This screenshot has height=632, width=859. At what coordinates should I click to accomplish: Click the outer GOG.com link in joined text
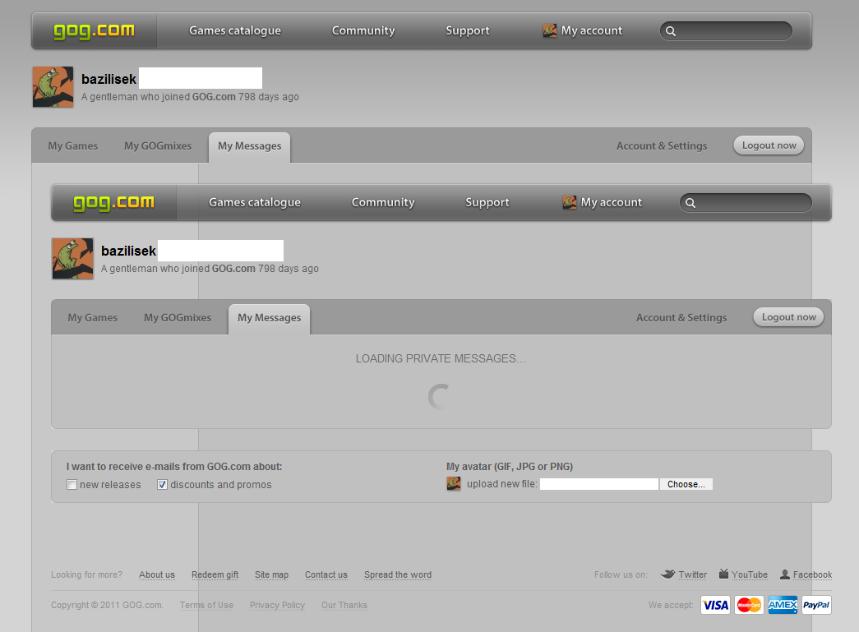[214, 97]
